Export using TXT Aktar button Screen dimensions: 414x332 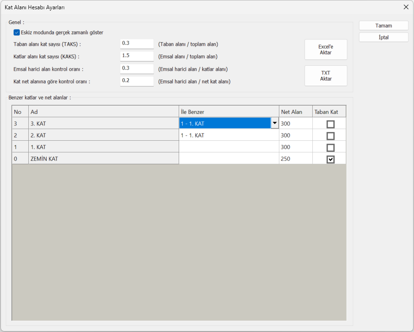tap(325, 76)
